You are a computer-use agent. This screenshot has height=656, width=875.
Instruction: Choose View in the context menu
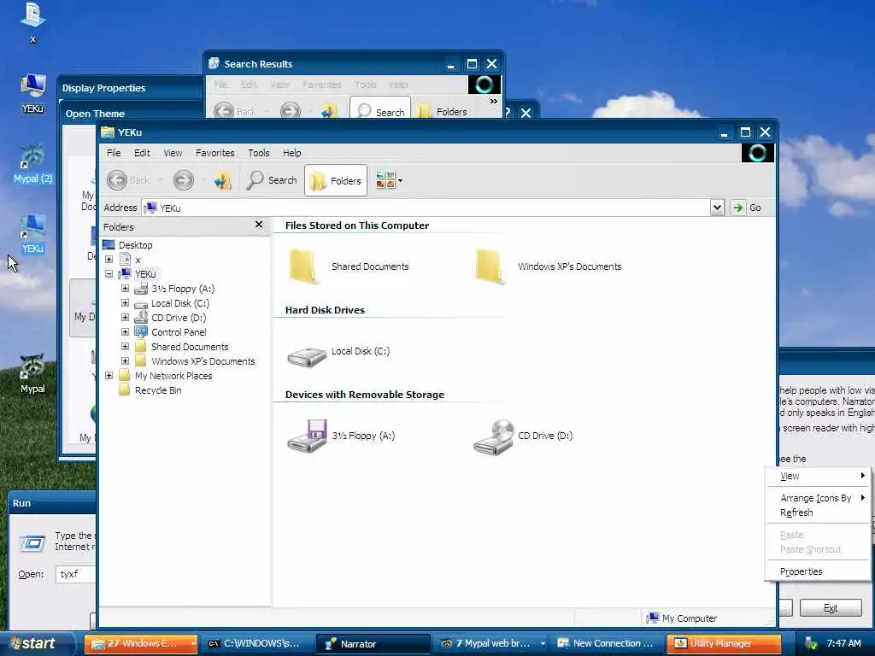(x=818, y=476)
